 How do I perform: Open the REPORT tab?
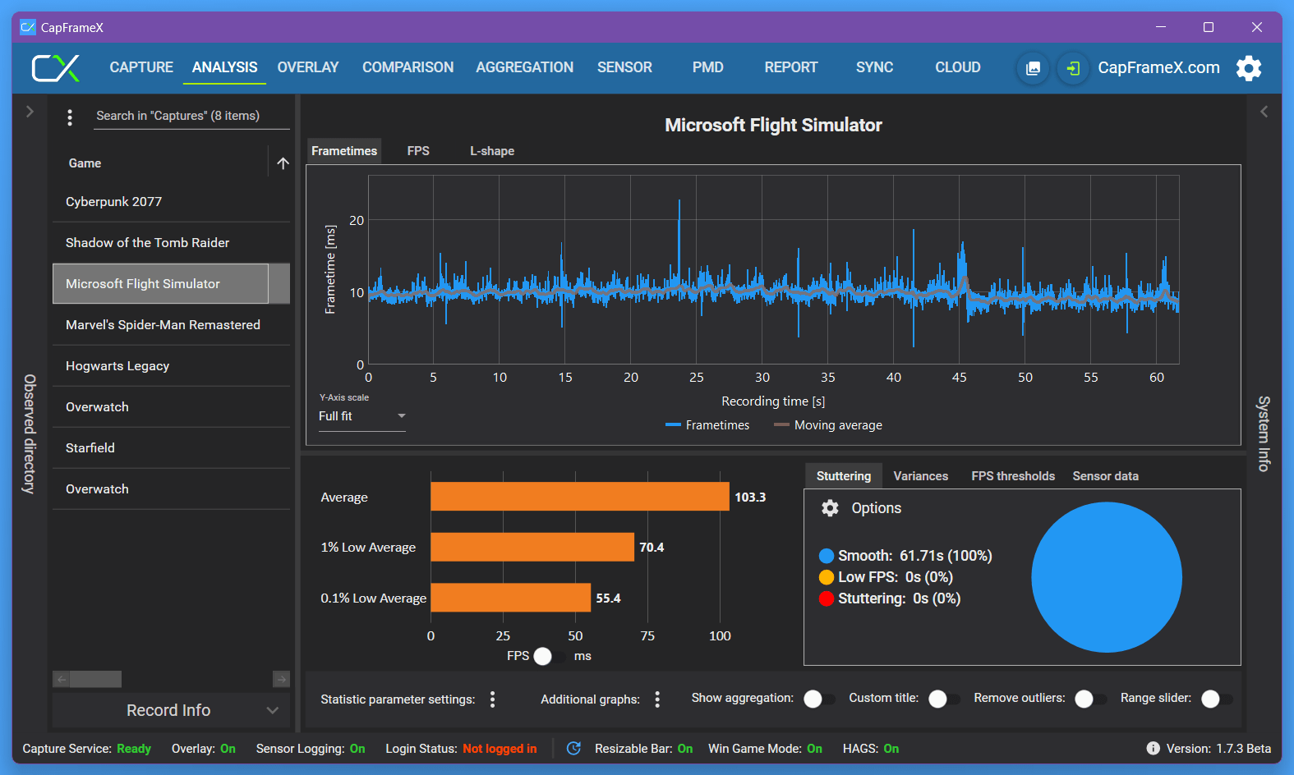point(790,67)
